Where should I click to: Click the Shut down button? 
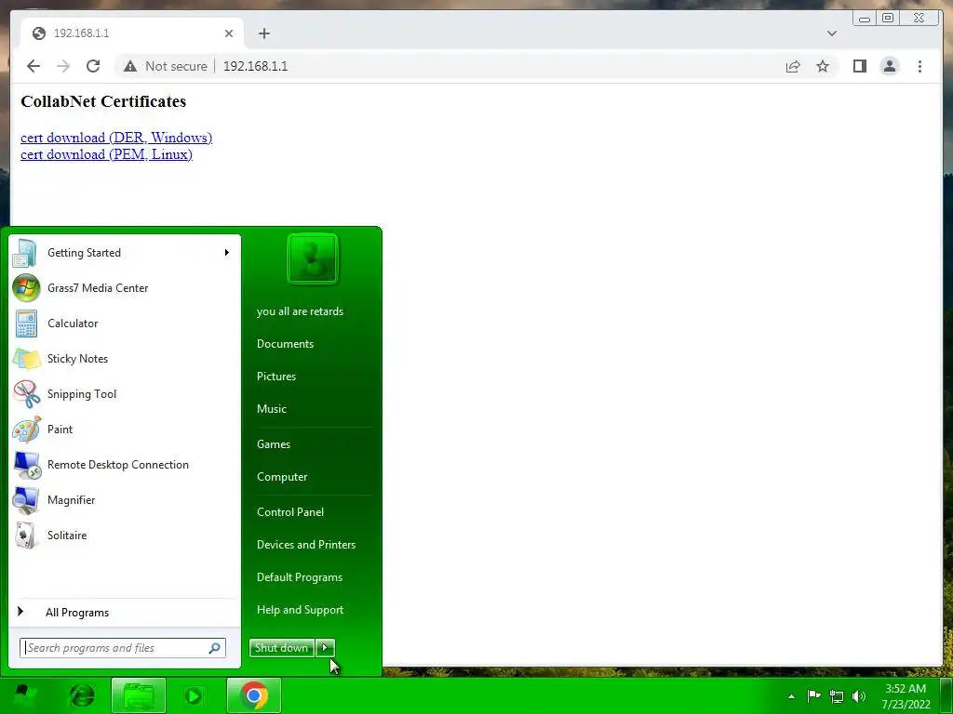pyautogui.click(x=281, y=648)
